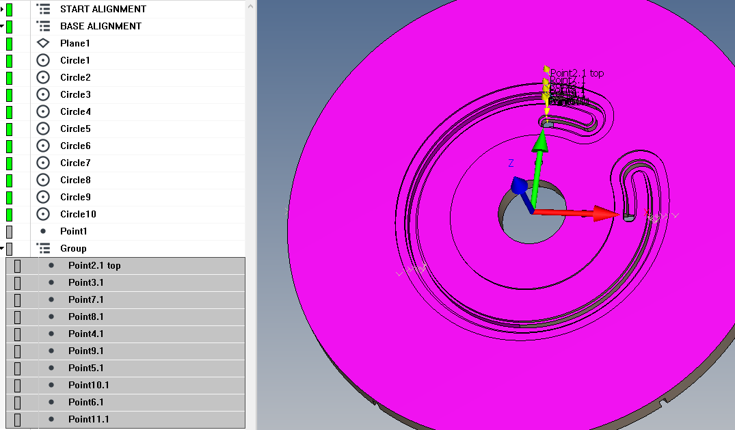This screenshot has height=430, width=735.
Task: Expand the START ALIGNMENT tree node
Action: pyautogui.click(x=2, y=9)
